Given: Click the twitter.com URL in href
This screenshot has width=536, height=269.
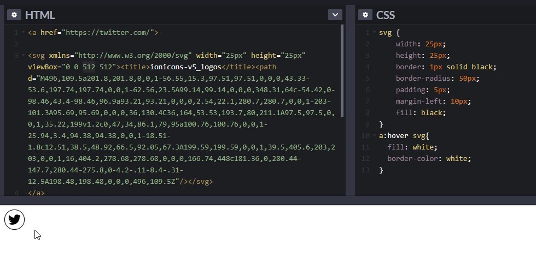Looking at the screenshot, I should pos(108,33).
